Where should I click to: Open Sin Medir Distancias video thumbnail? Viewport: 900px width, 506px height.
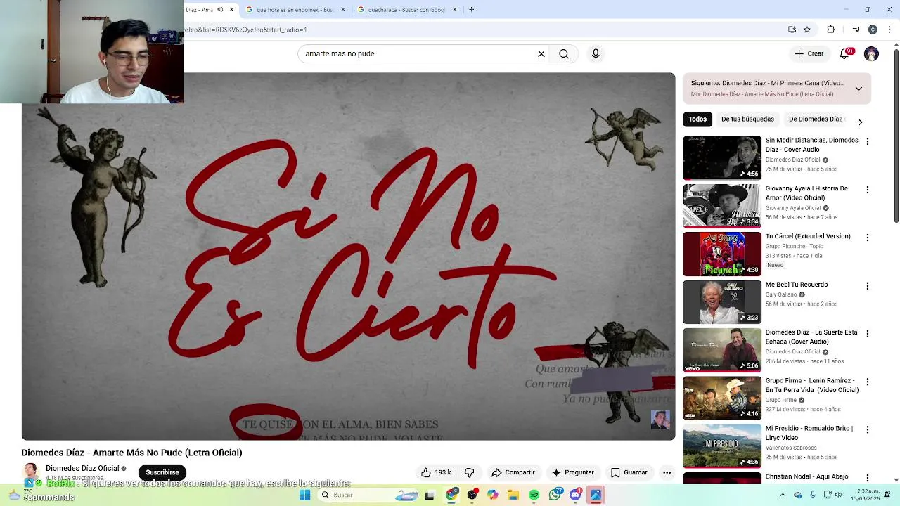(x=722, y=157)
